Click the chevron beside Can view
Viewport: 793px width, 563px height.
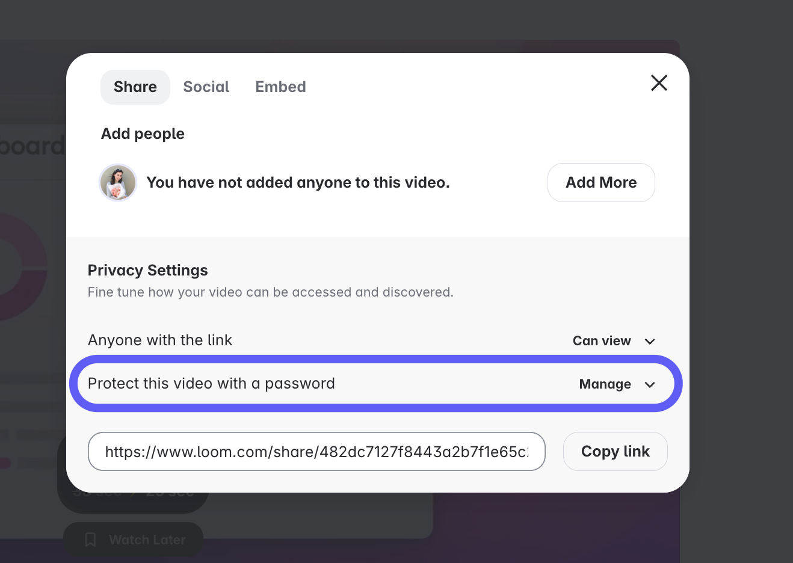[650, 342]
